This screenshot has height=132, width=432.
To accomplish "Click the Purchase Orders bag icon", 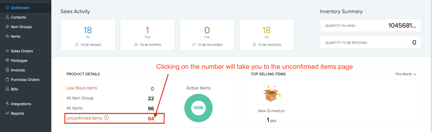I will (x=7, y=80).
